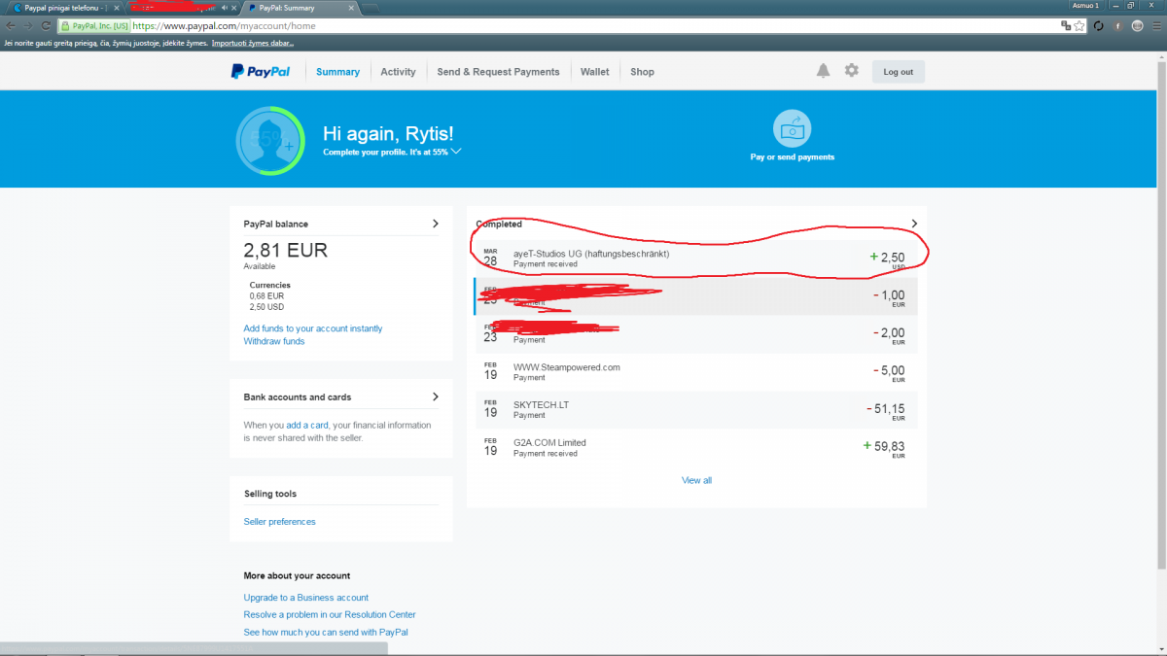Open account settings gear
1167x656 pixels.
[x=852, y=71]
